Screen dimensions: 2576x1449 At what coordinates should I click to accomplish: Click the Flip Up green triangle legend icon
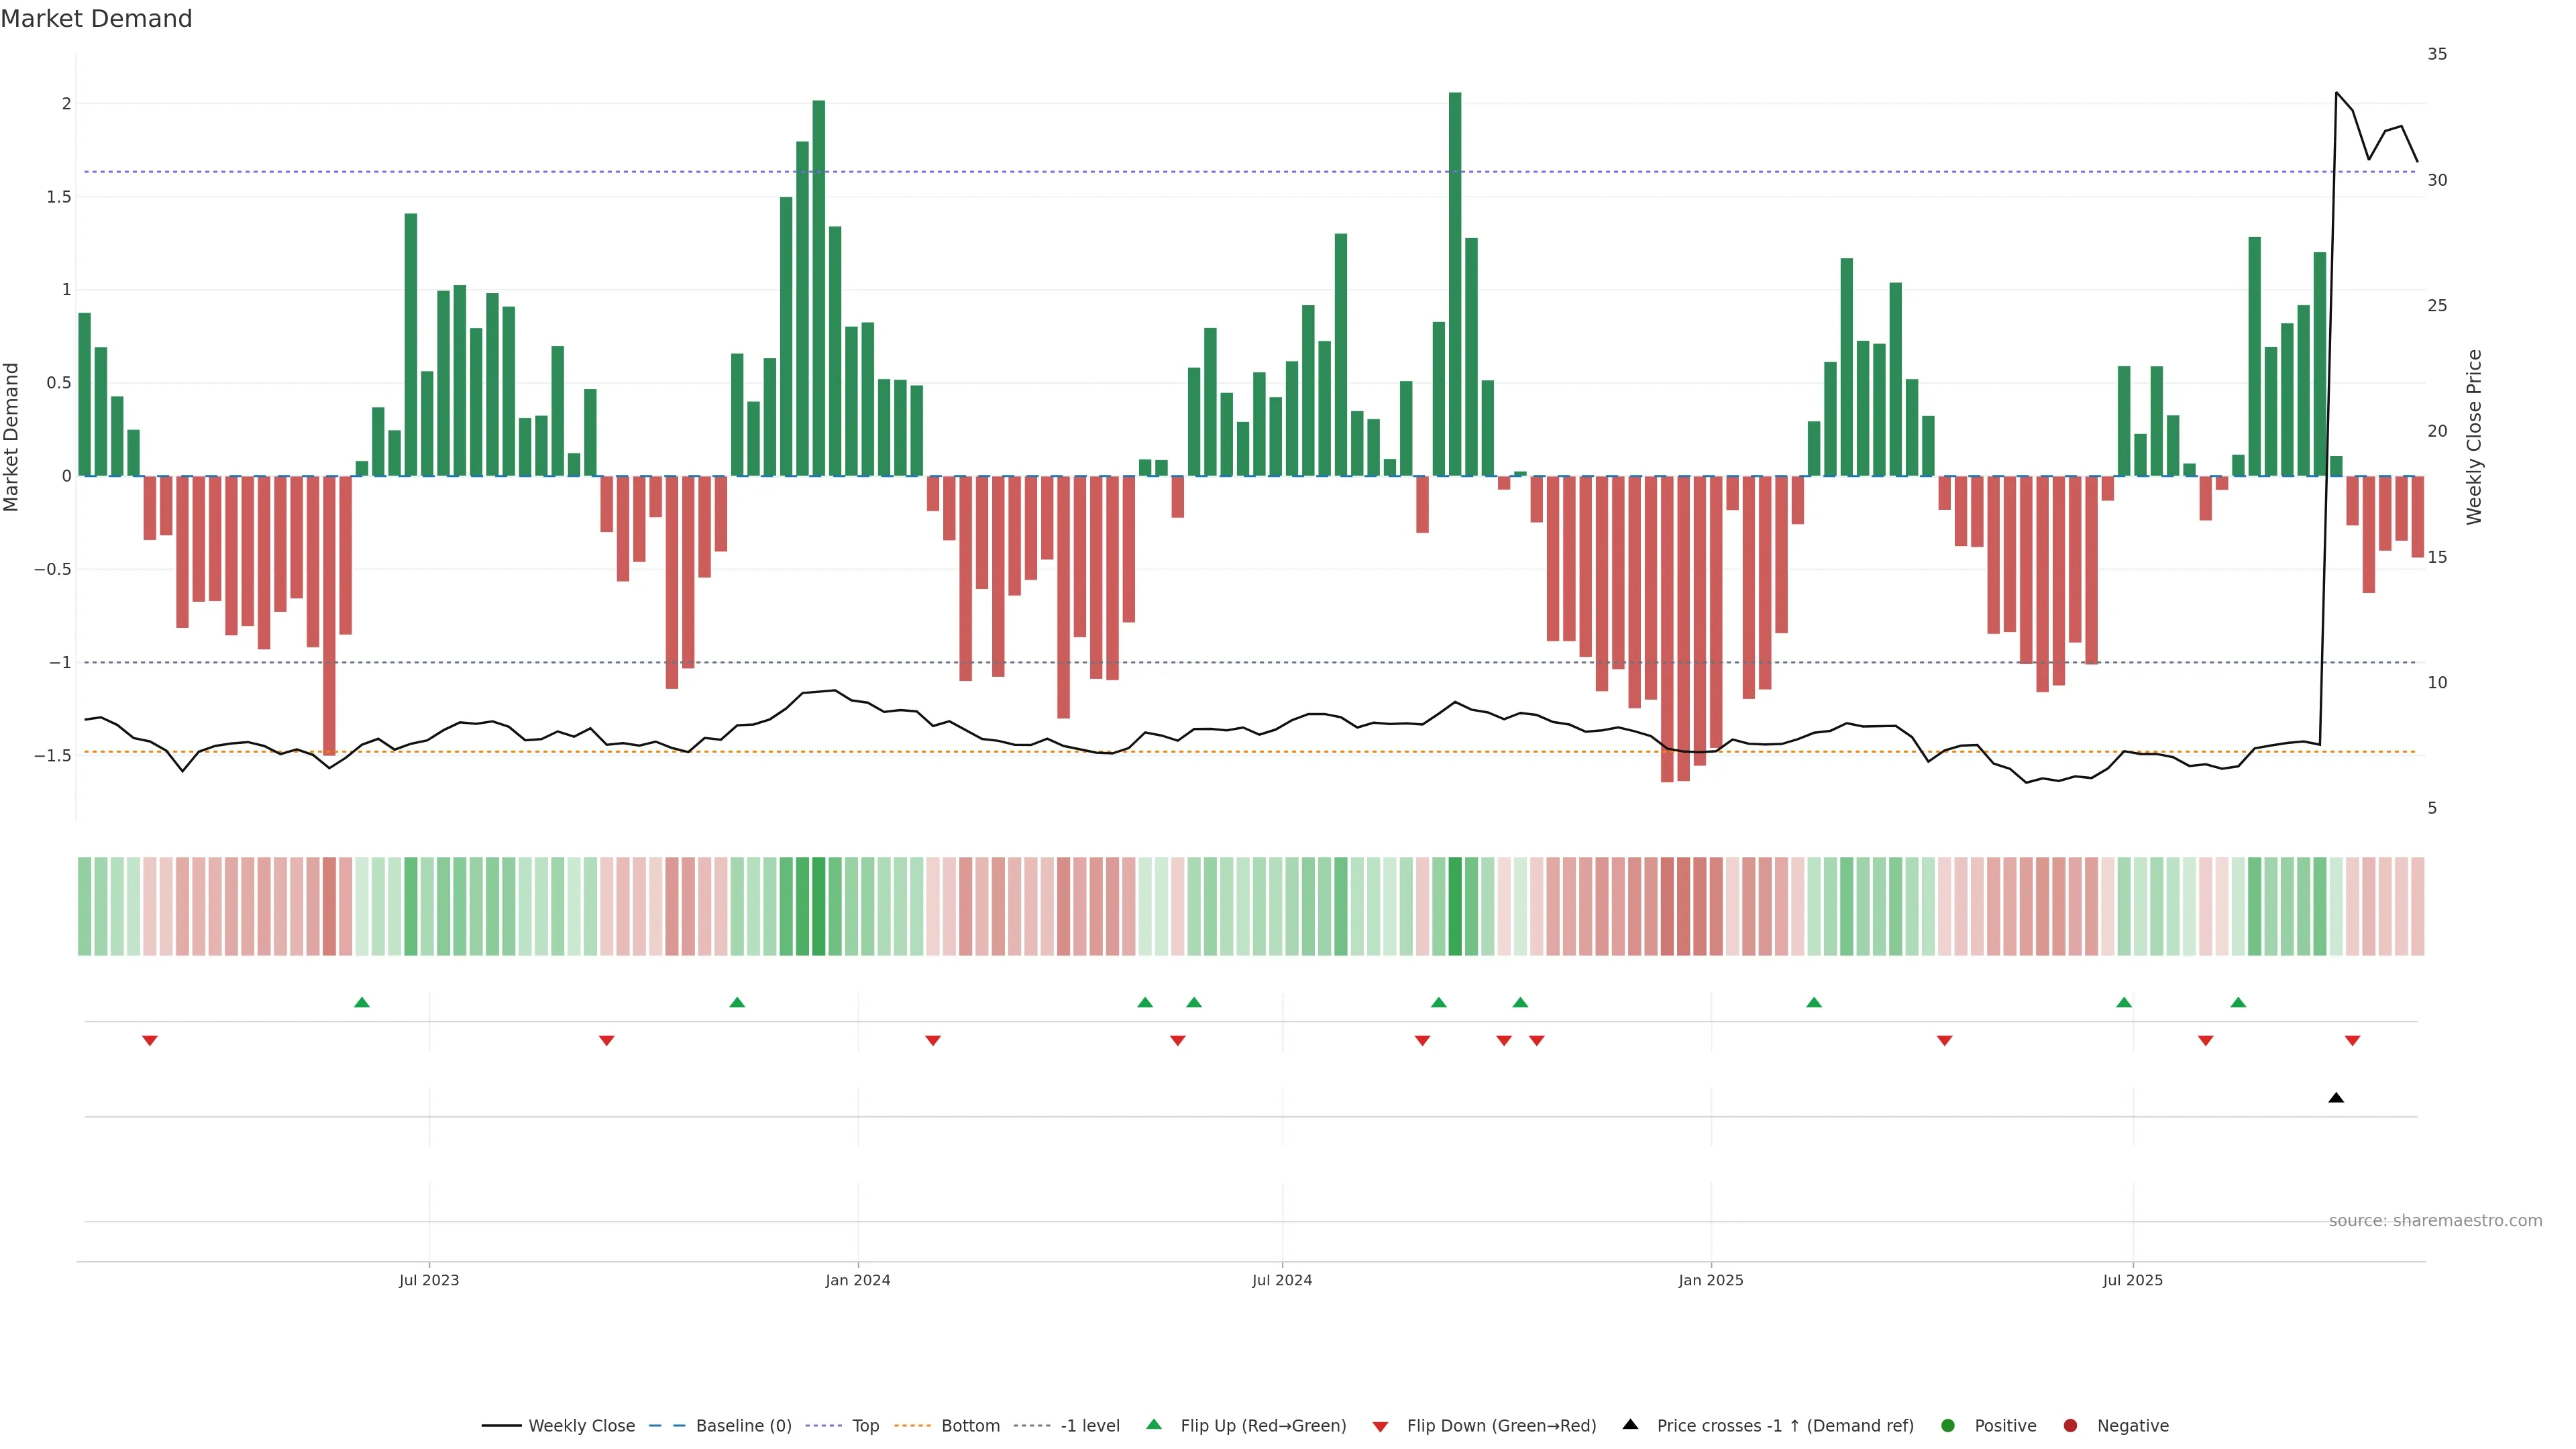click(1153, 1424)
